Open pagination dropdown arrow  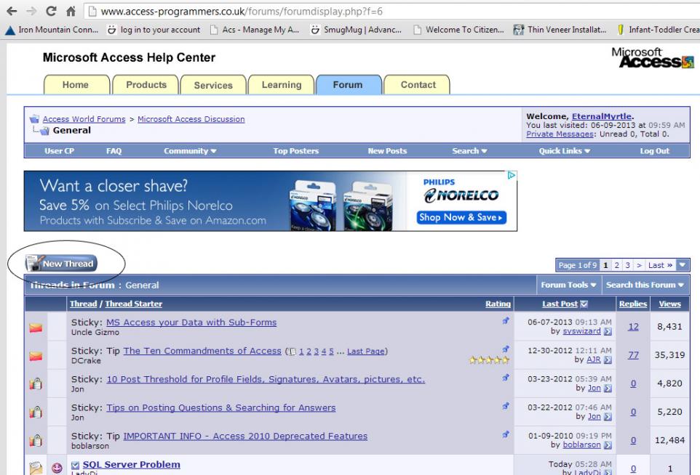pyautogui.click(x=682, y=265)
